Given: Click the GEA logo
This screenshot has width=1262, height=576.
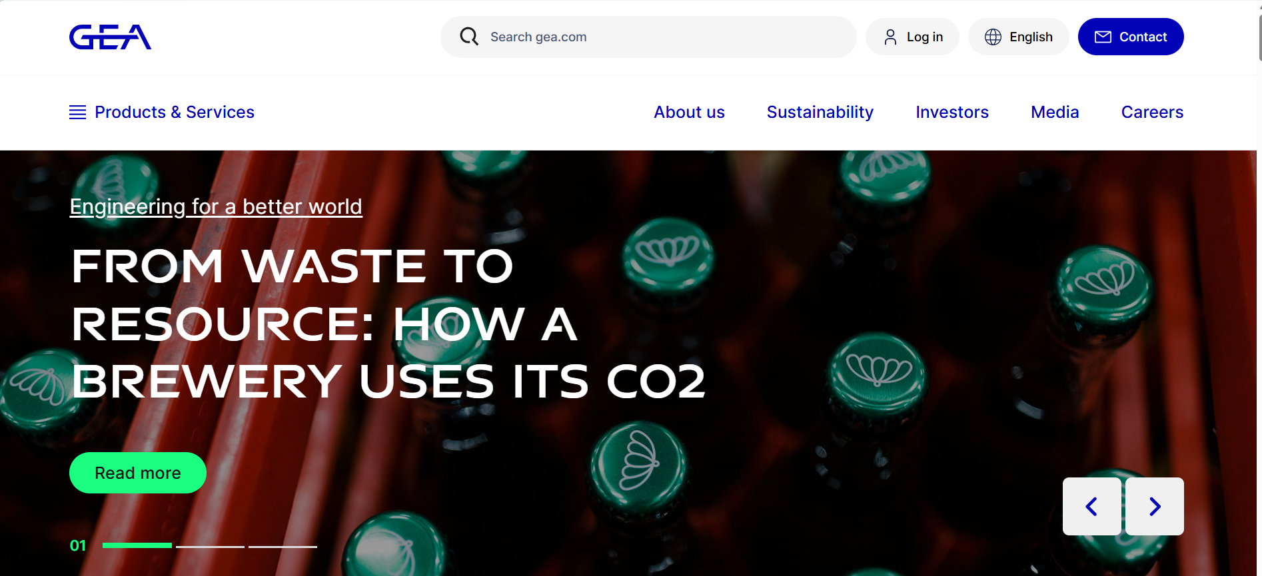Looking at the screenshot, I should click(110, 37).
